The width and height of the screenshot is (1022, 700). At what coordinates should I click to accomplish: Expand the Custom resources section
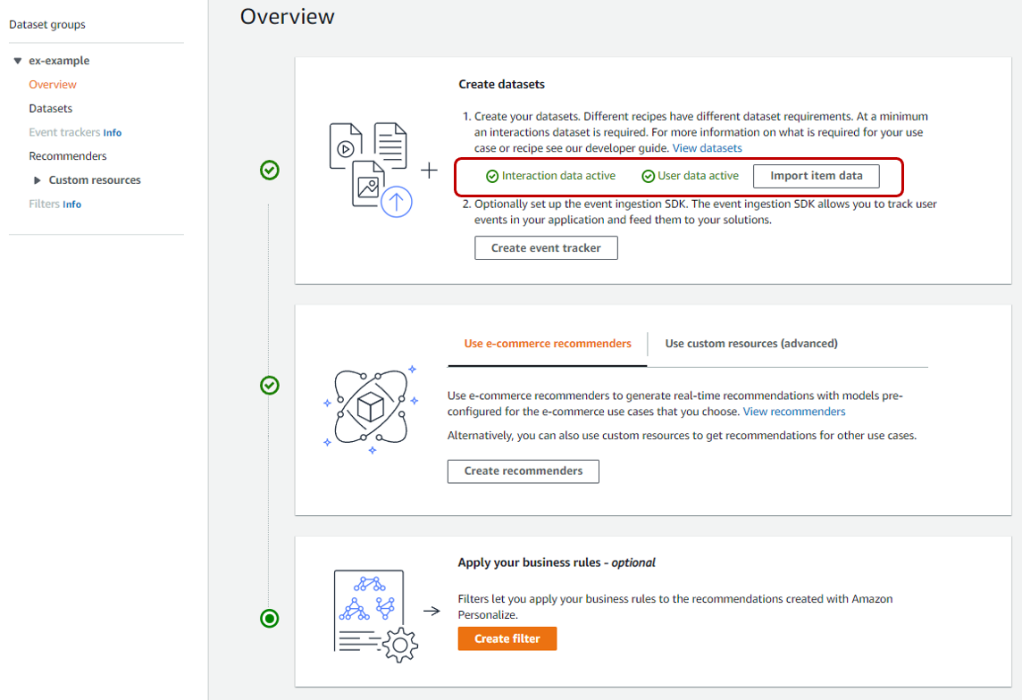pyautogui.click(x=38, y=180)
